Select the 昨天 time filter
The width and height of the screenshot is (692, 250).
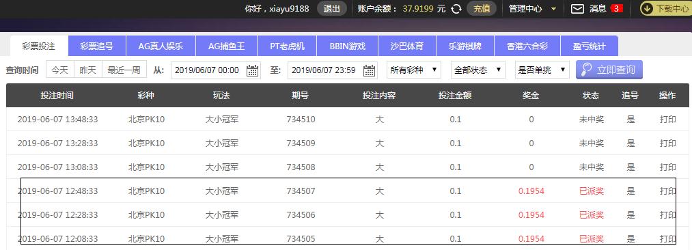point(88,70)
